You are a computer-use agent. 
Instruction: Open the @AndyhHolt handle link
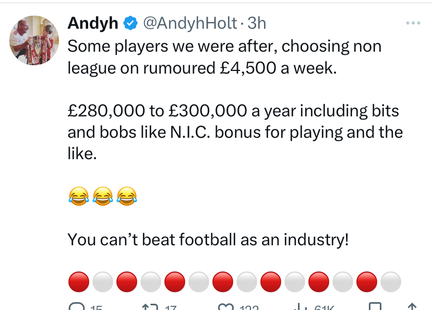tap(190, 23)
